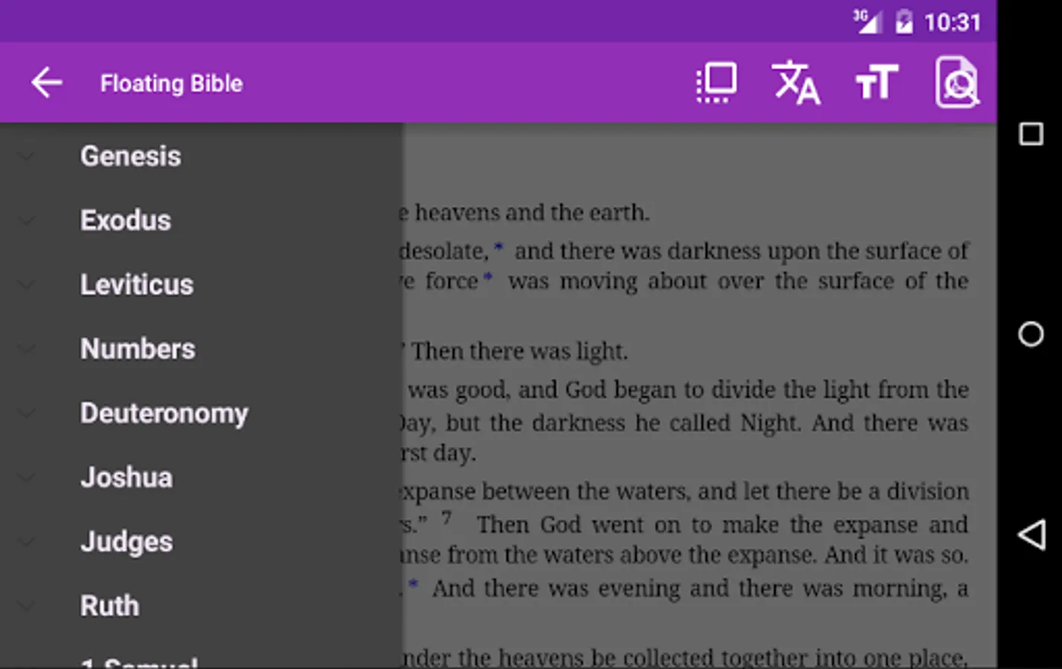
Task: Expand the Numbers chevron
Action: [x=26, y=349]
